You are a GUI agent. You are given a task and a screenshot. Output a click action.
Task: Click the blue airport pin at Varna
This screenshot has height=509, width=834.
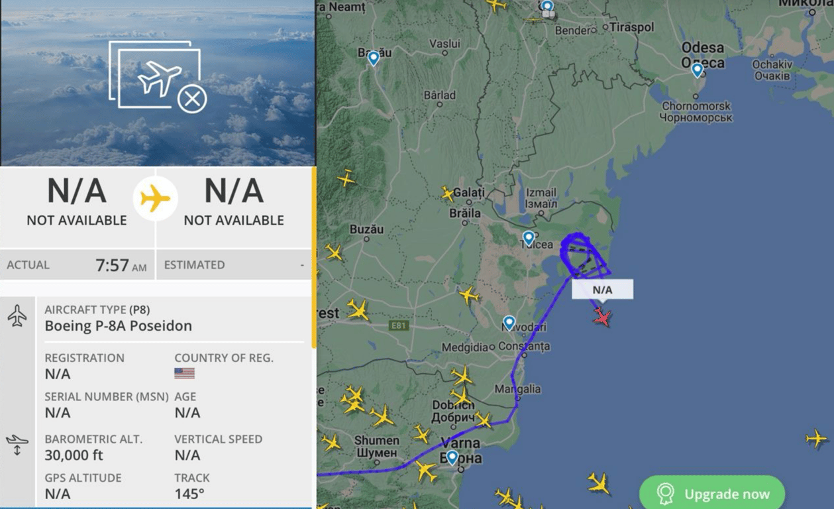click(x=452, y=457)
